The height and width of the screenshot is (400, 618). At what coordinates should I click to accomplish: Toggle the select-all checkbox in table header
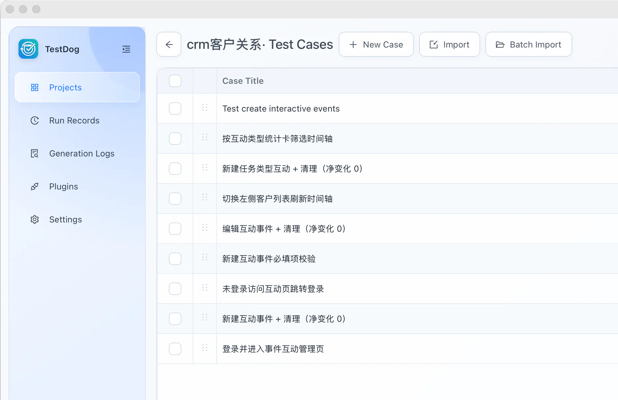(x=175, y=81)
